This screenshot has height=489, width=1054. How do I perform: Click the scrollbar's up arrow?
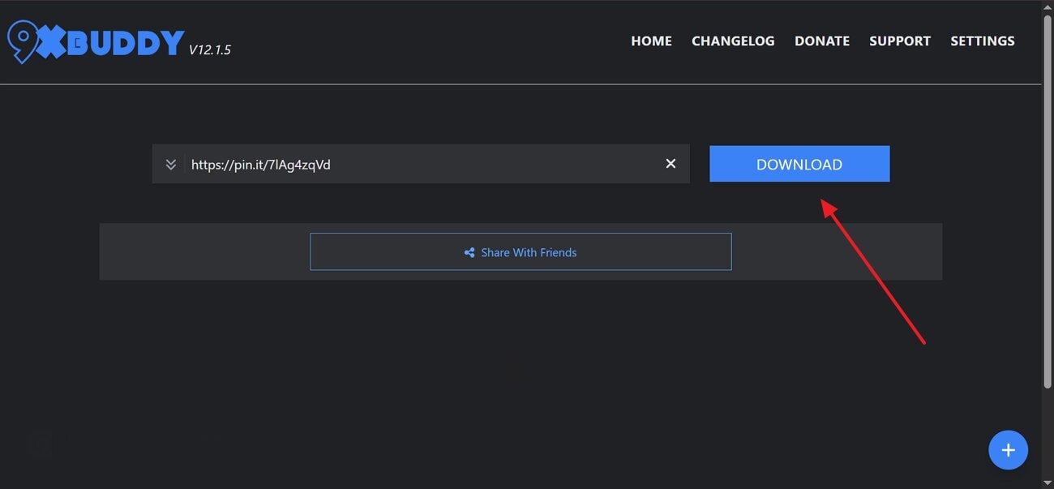pos(1048,6)
